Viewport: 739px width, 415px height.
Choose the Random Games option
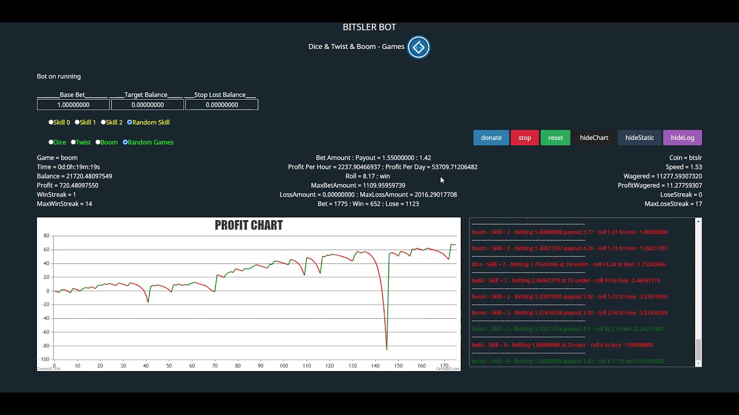coord(125,142)
